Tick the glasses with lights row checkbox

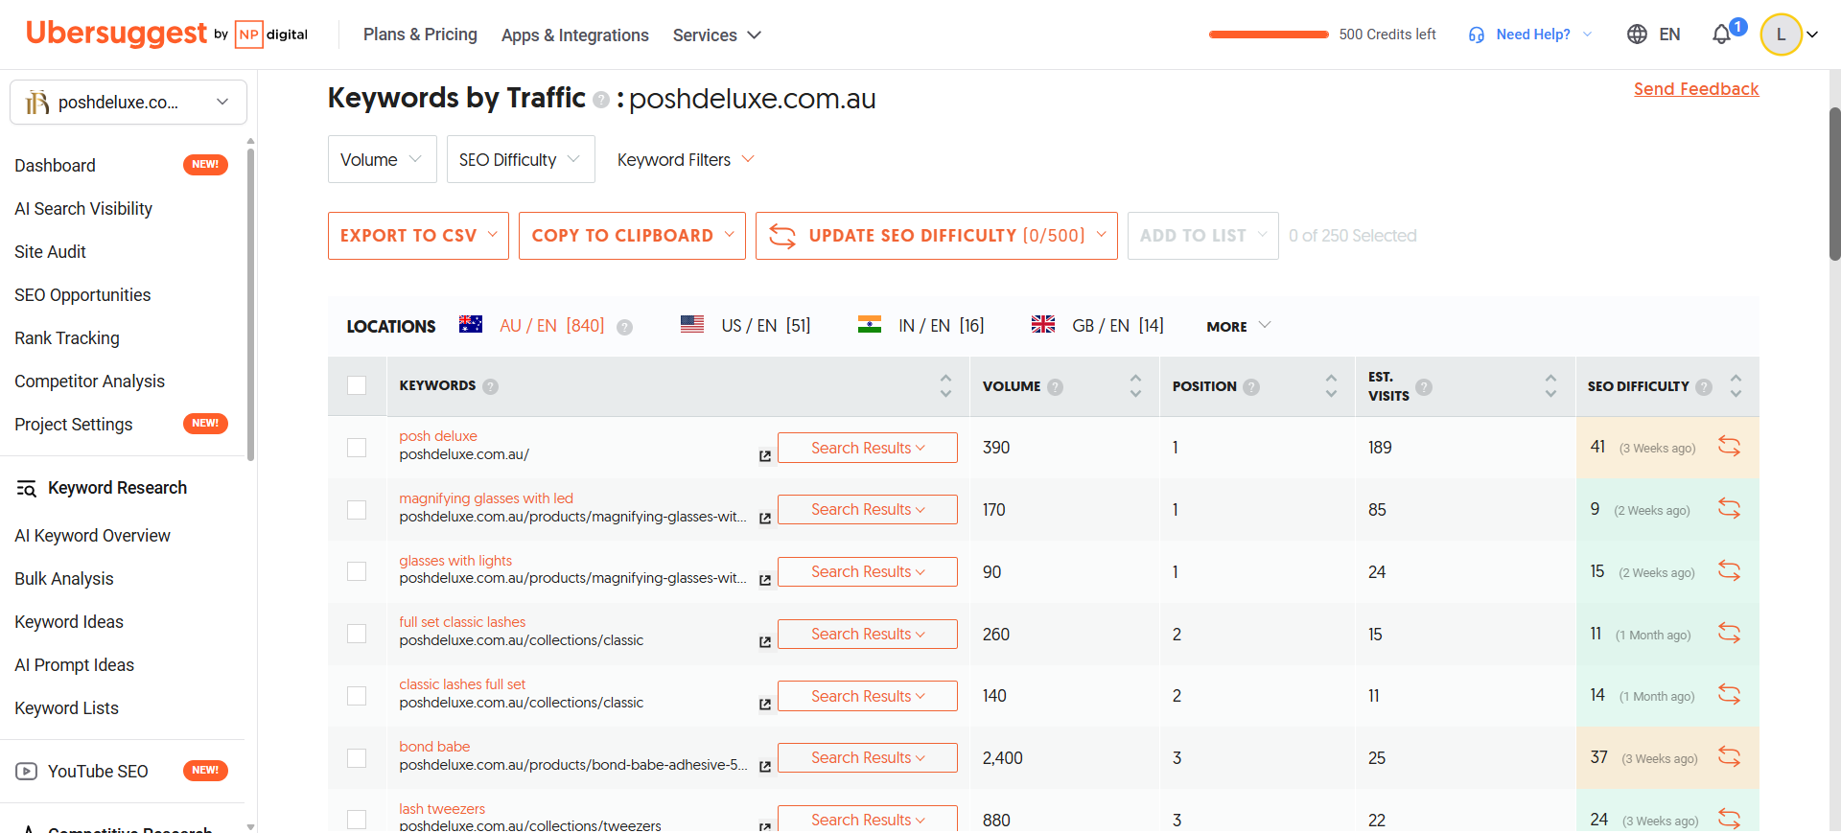pos(357,571)
